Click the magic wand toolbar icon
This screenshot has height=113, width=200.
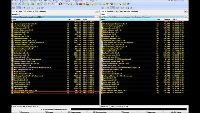click(x=120, y=4)
